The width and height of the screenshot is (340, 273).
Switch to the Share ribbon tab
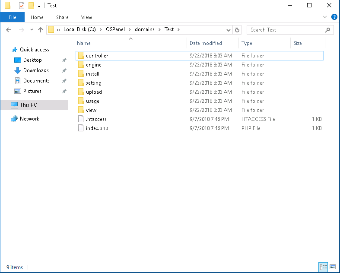point(62,17)
